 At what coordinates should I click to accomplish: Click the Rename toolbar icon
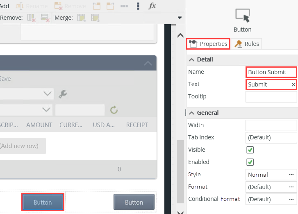tap(20, 6)
